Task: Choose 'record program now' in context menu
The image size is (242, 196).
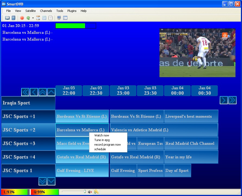Action: point(108,145)
